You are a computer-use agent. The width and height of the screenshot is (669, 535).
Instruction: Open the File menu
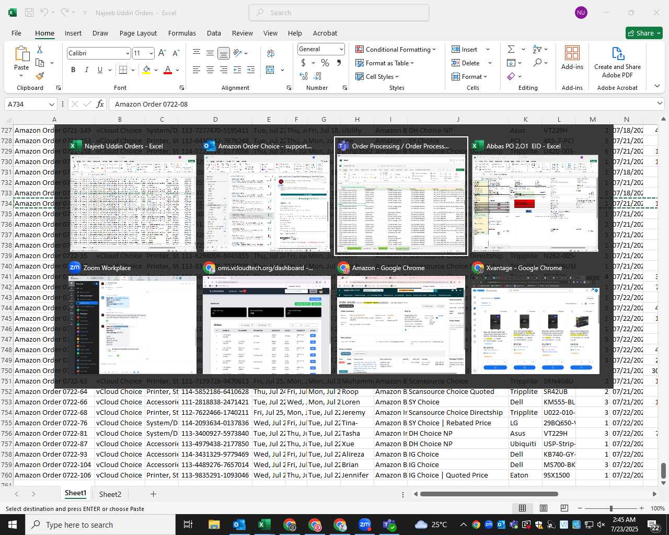[16, 33]
